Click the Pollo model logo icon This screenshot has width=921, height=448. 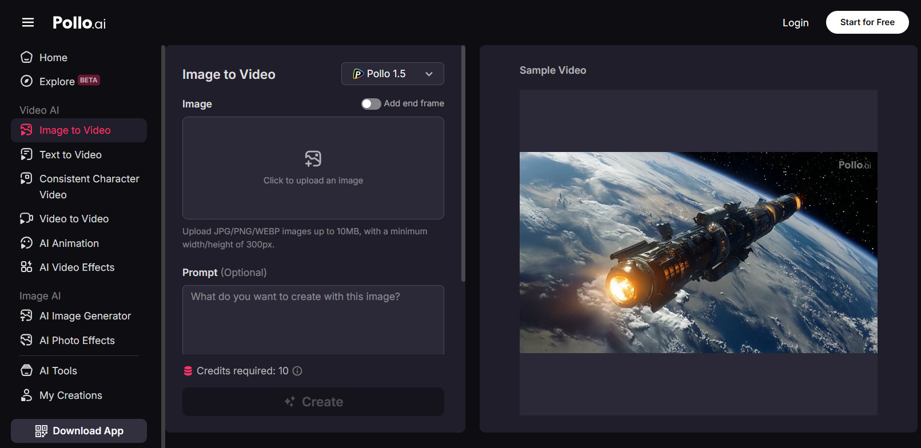tap(358, 74)
